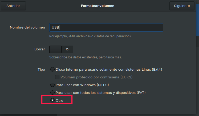Select the Otro radio button
Screen dimensions: 199x116
pyautogui.click(x=52, y=100)
